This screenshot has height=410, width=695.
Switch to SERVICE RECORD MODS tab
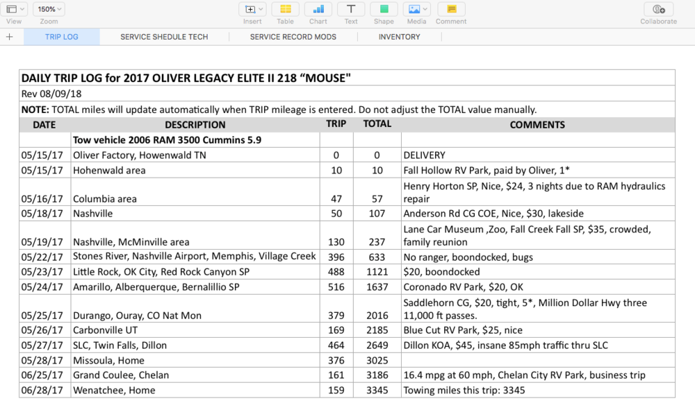293,37
